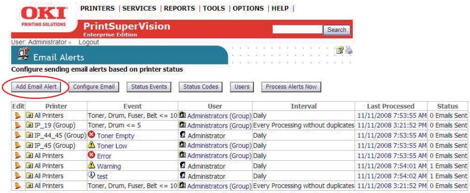Click user icon in test event row

coord(182,176)
